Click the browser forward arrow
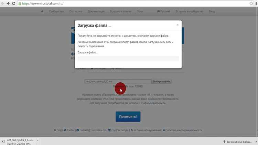The width and height of the screenshot is (258, 145). pos(8,3)
